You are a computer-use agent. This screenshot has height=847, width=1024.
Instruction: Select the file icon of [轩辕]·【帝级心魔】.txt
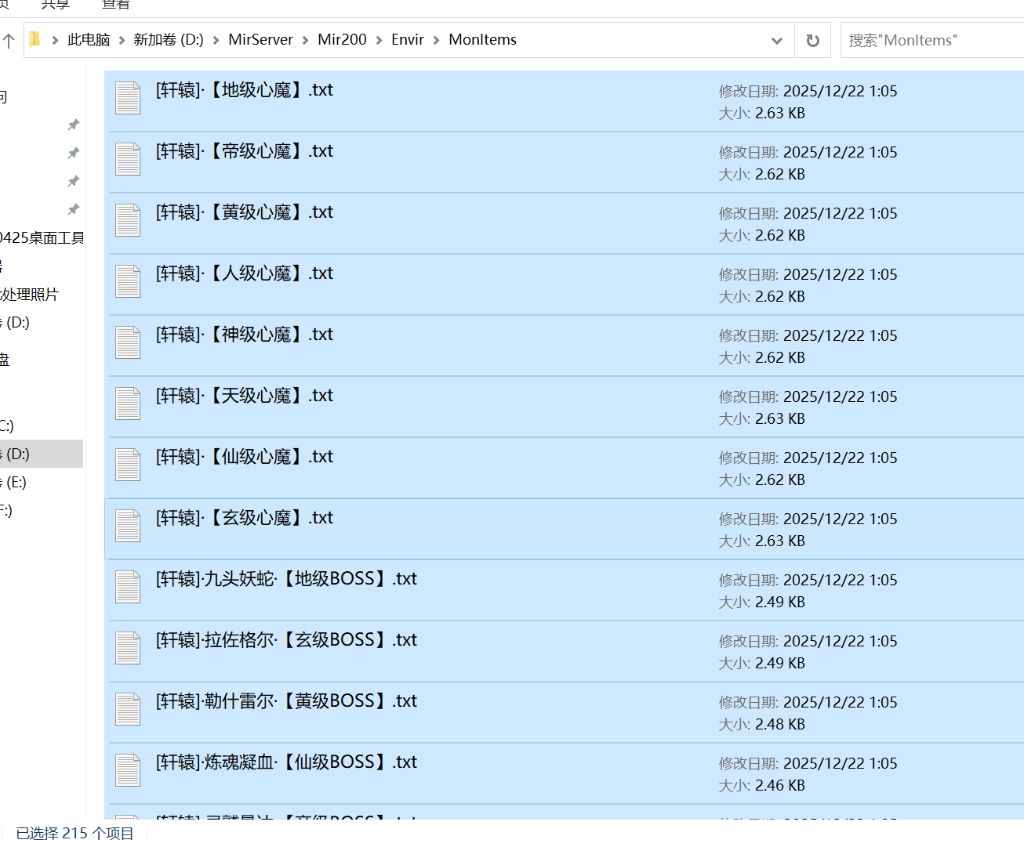128,159
